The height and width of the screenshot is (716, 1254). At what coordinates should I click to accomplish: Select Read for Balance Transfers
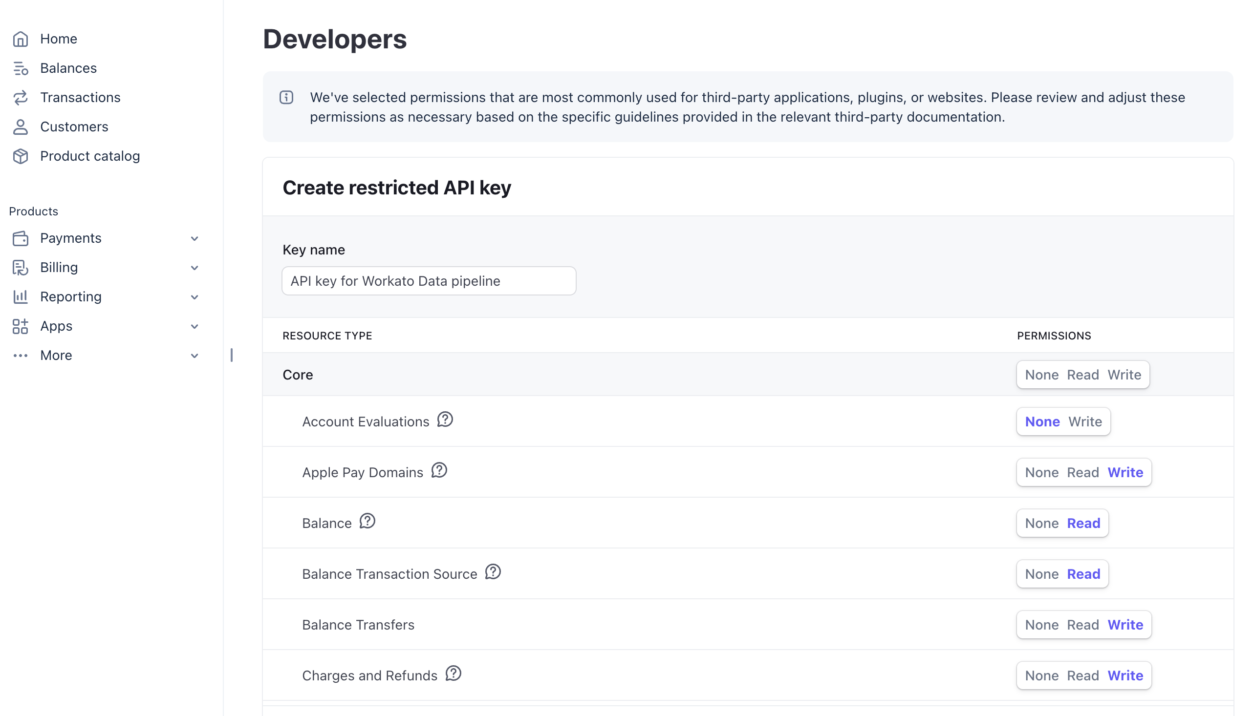(1082, 625)
